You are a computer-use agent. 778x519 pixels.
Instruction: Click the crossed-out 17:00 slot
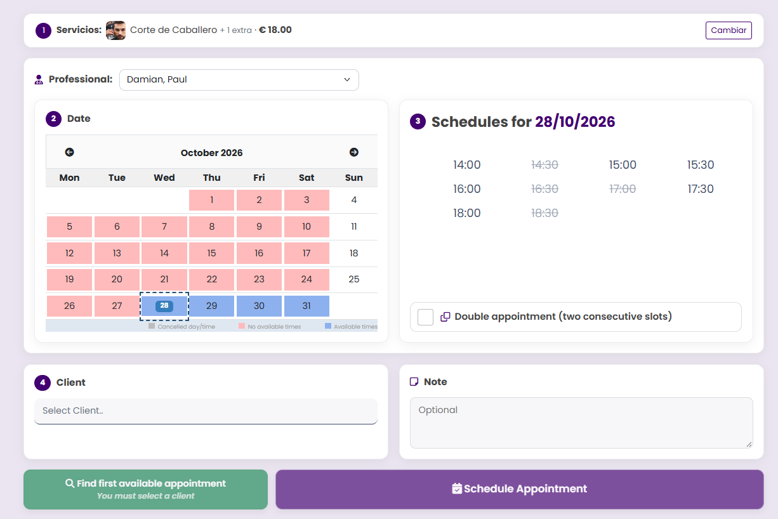point(623,189)
